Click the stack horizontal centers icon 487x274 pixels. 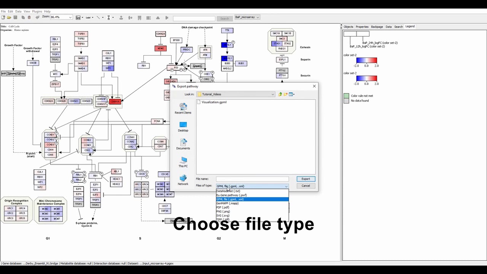(x=167, y=18)
